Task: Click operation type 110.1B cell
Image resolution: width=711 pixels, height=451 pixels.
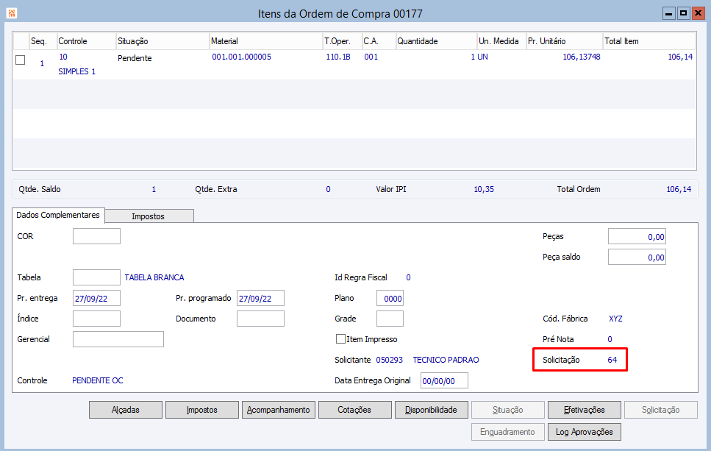Action: click(x=338, y=57)
